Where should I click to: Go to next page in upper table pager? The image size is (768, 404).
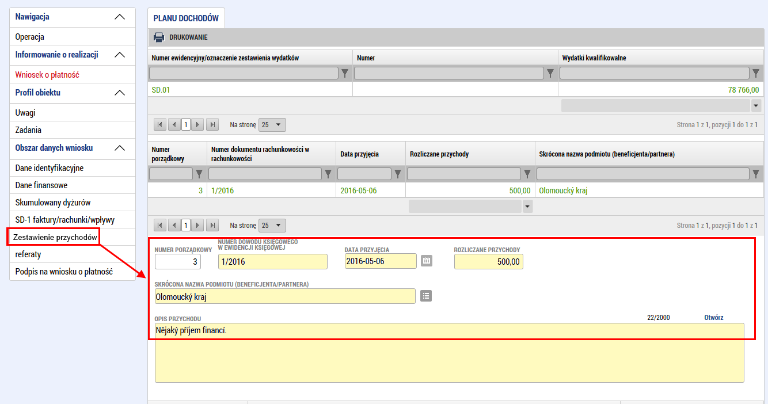pyautogui.click(x=198, y=124)
